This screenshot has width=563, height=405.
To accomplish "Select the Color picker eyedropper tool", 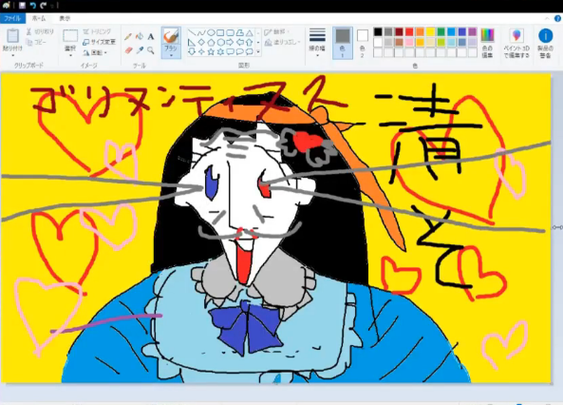I will (x=140, y=50).
